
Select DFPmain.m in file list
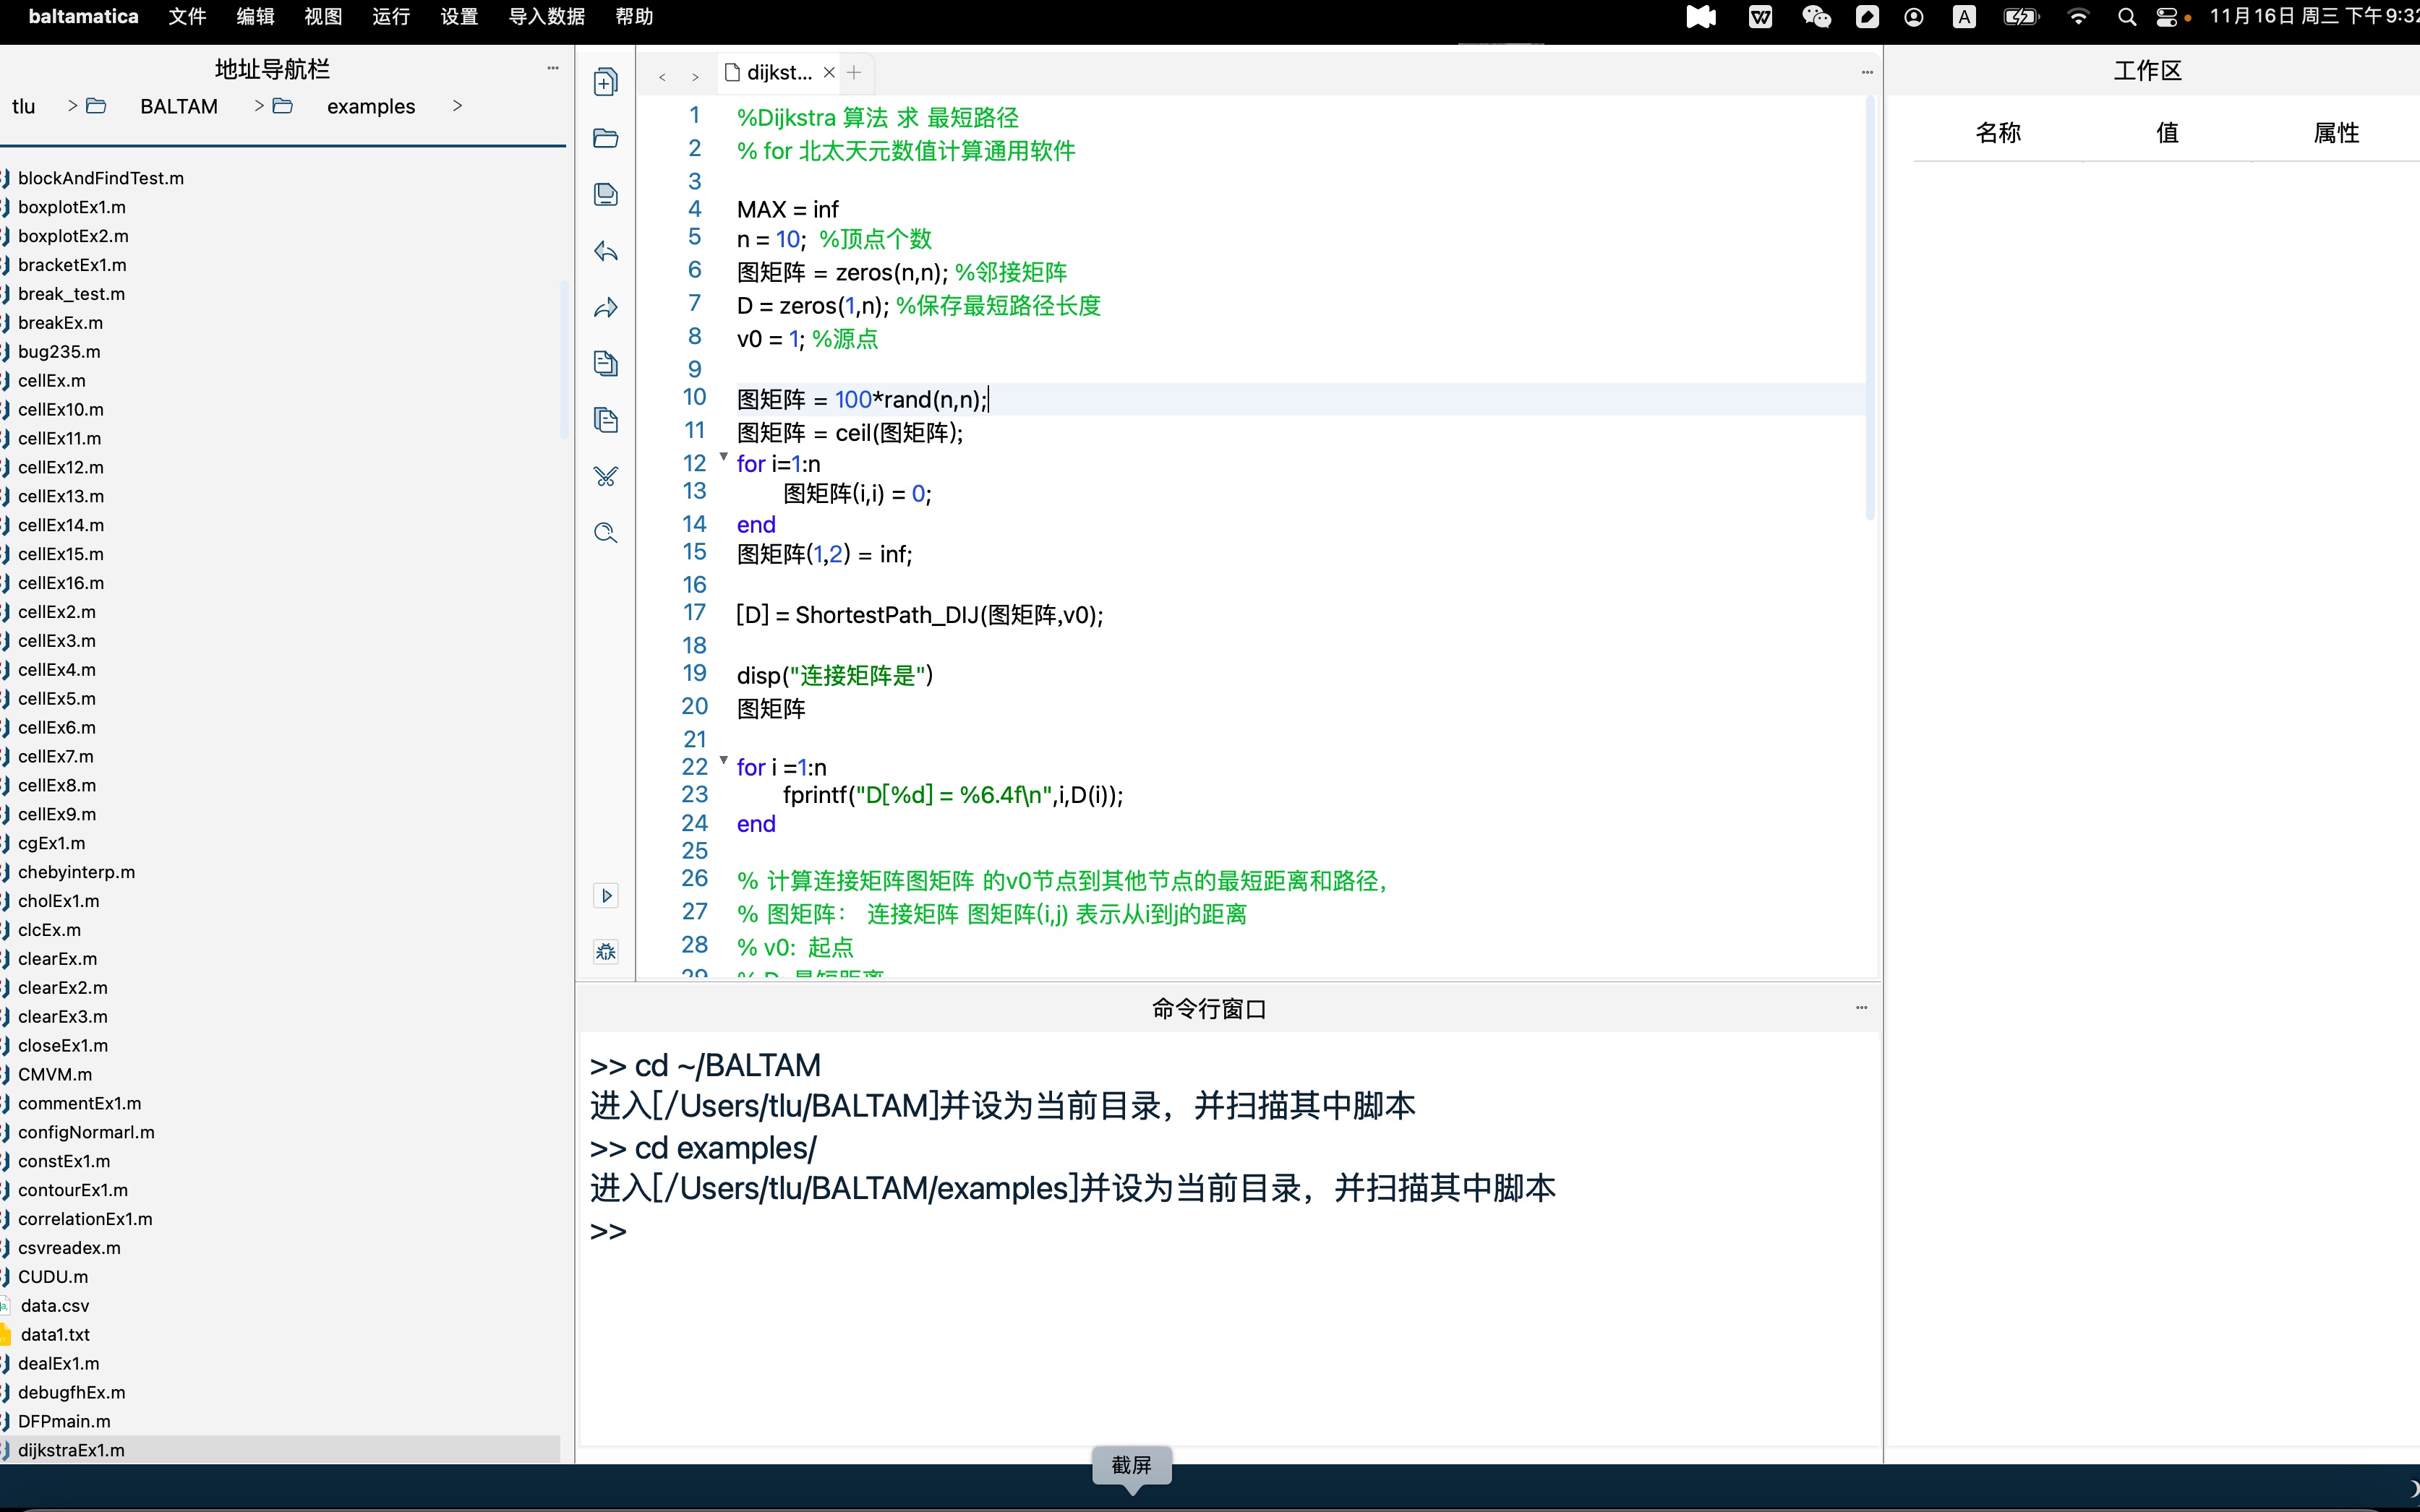click(64, 1421)
